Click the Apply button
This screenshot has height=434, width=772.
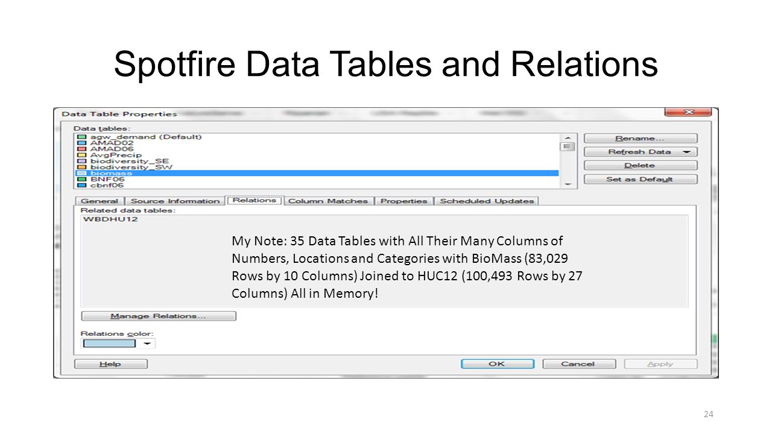tap(660, 364)
